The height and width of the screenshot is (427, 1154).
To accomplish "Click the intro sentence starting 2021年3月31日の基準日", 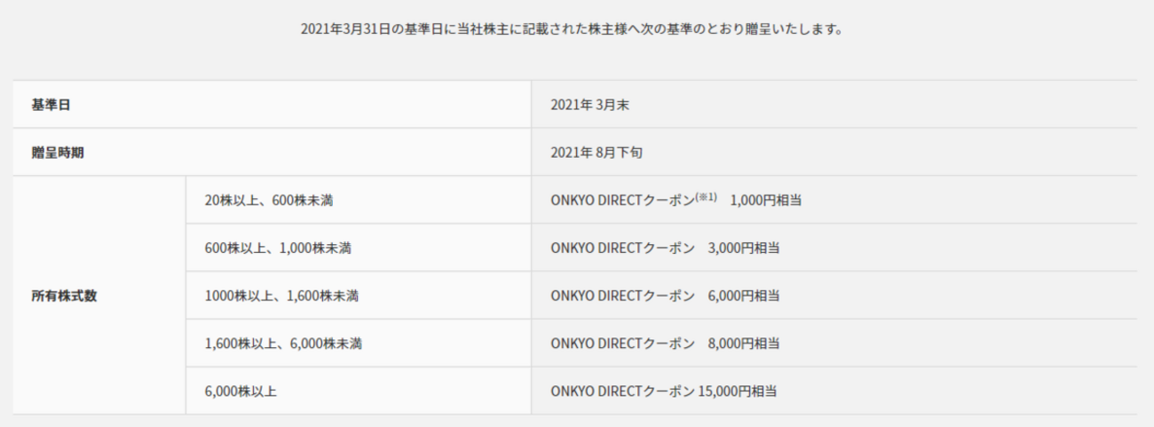I will click(572, 29).
